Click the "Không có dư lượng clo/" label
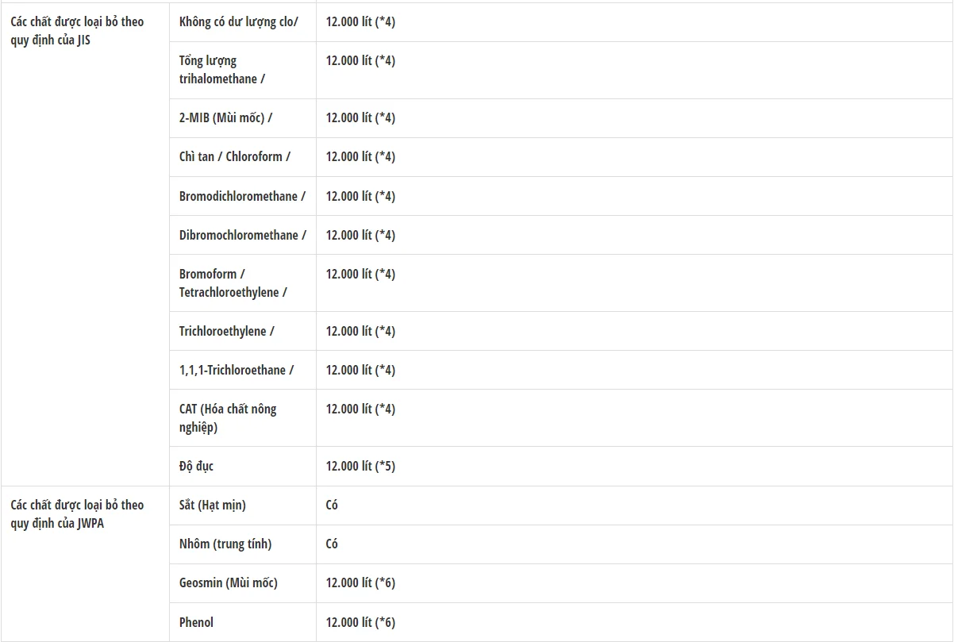This screenshot has width=958, height=642. (238, 22)
